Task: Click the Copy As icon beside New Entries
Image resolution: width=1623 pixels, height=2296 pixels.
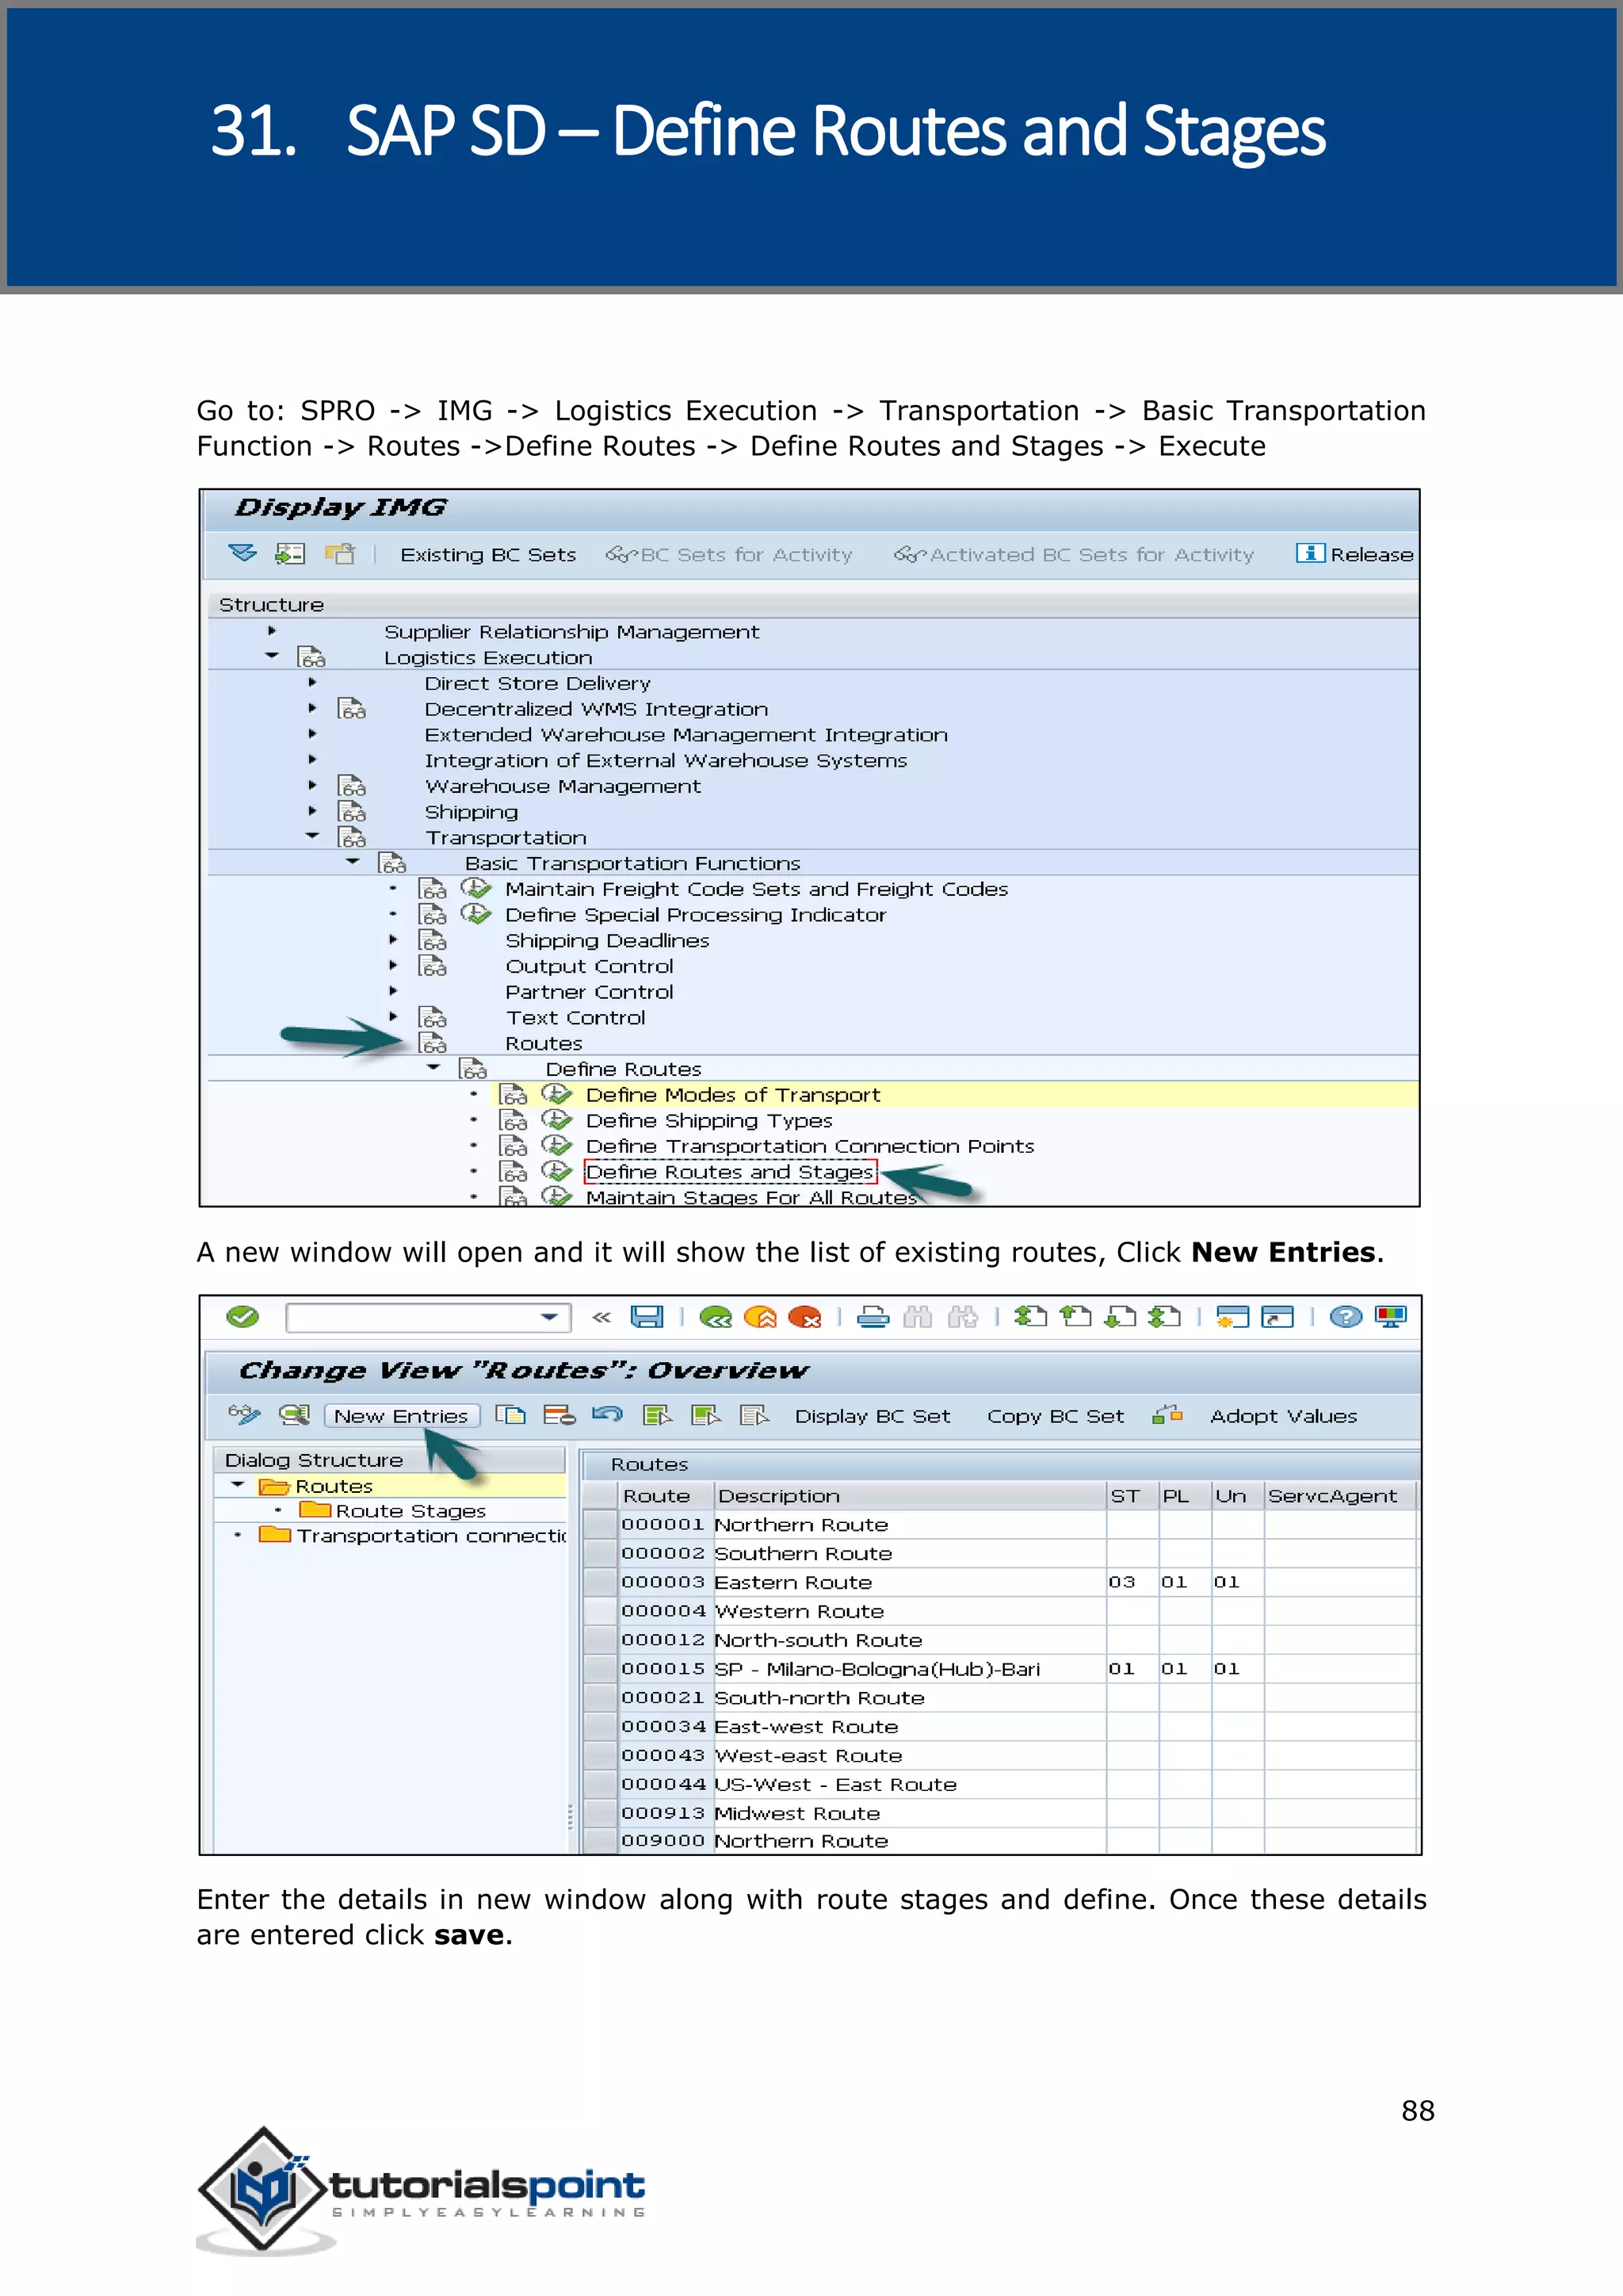Action: click(x=510, y=1415)
